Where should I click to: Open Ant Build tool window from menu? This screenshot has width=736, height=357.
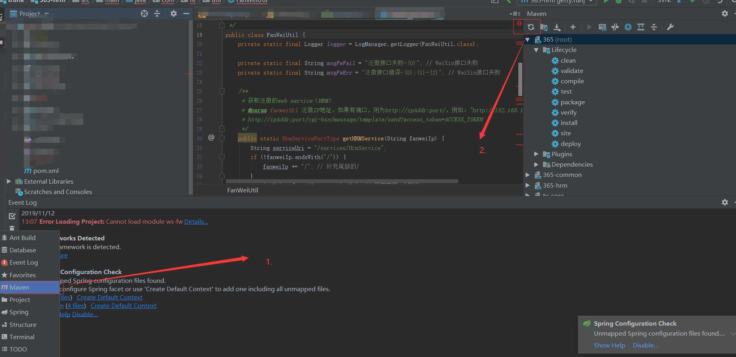[30, 238]
